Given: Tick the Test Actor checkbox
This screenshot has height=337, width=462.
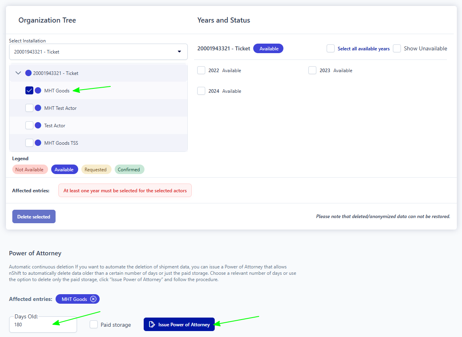Looking at the screenshot, I should pos(29,125).
